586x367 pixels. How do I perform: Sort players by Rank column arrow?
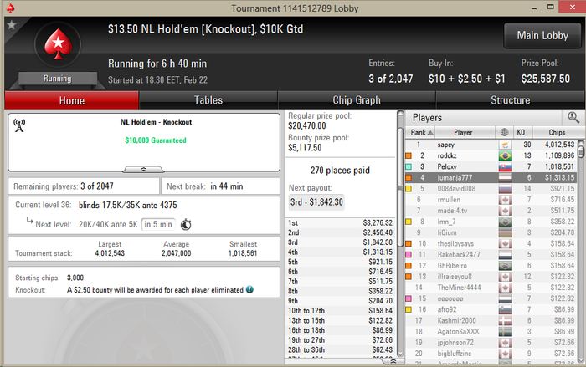pos(430,133)
